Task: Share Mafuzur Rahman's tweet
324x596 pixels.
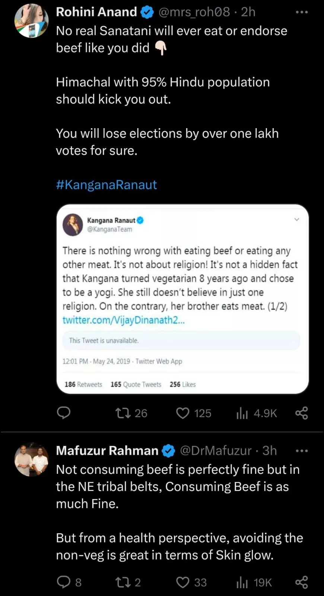Action: (x=301, y=582)
